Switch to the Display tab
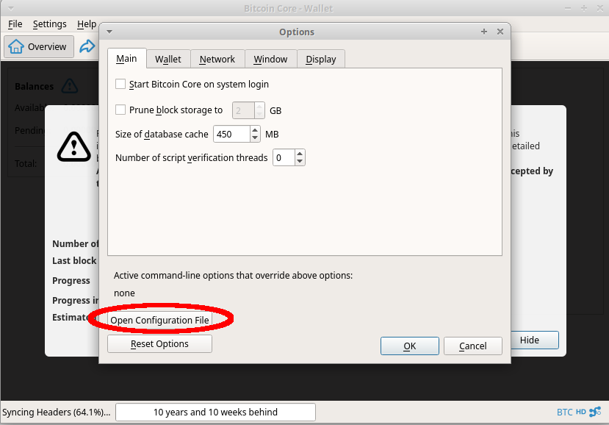Image resolution: width=609 pixels, height=425 pixels. point(320,59)
